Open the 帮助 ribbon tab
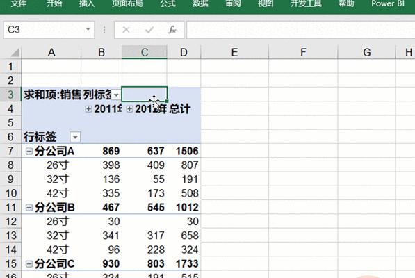 click(346, 3)
